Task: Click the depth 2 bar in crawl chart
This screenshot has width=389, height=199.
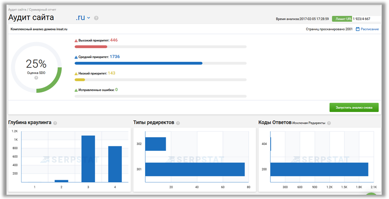Action: [62, 181]
